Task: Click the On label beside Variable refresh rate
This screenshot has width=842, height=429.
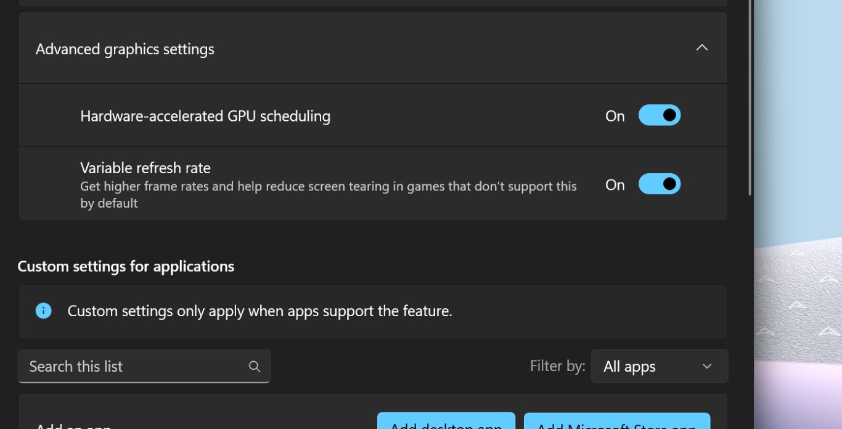Action: tap(615, 185)
